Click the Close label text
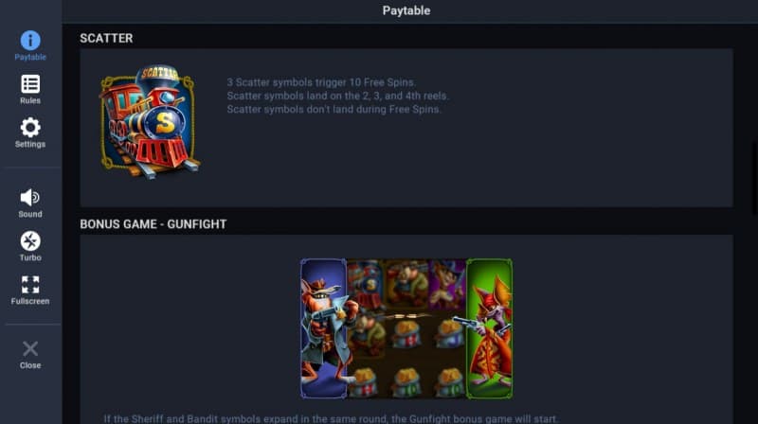This screenshot has height=424, width=758. pos(30,365)
